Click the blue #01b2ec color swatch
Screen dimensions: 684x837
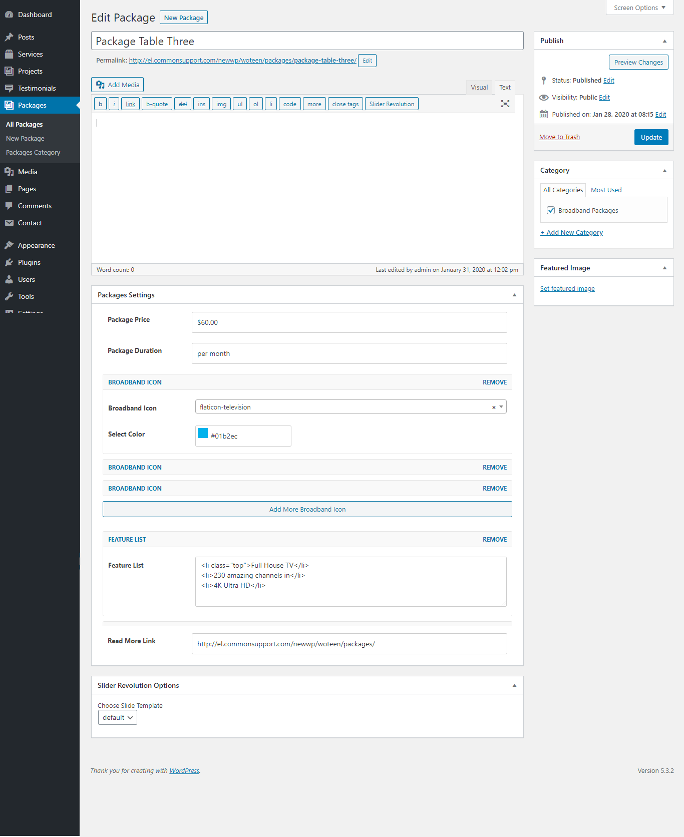(203, 434)
